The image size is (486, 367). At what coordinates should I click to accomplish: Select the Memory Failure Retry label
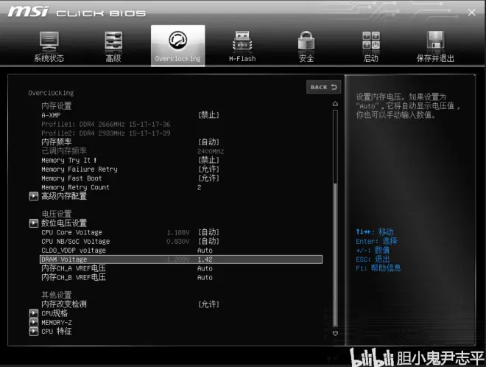pos(80,169)
